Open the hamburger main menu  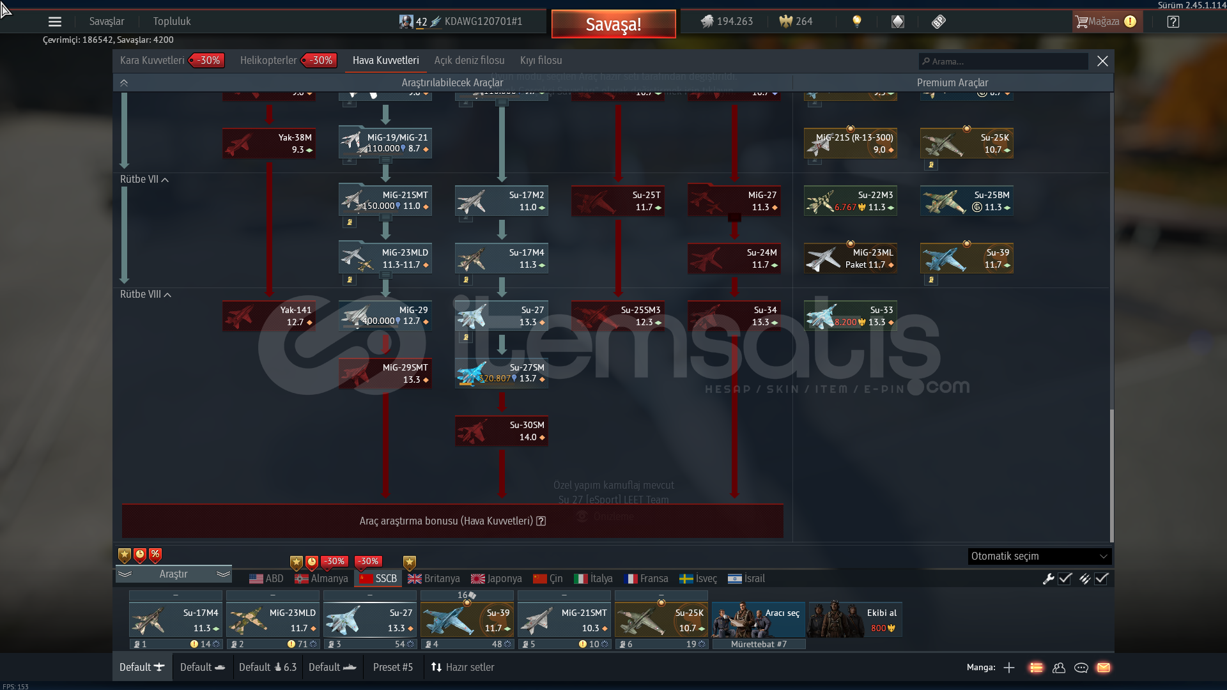pos(55,22)
